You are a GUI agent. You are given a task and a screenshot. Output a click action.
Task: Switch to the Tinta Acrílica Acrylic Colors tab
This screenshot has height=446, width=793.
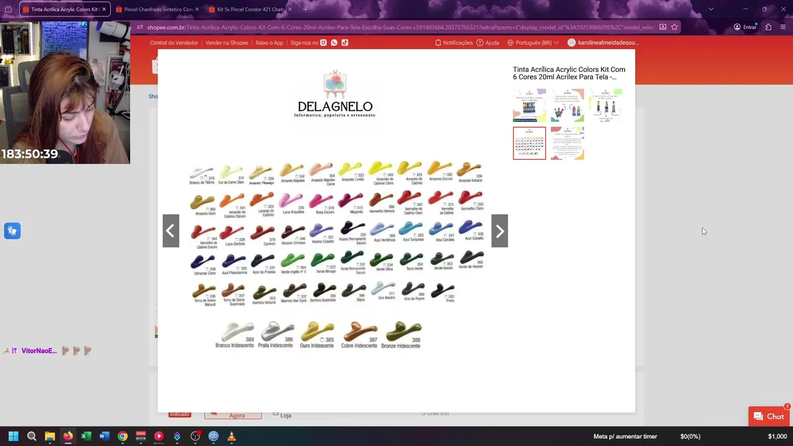[64, 9]
